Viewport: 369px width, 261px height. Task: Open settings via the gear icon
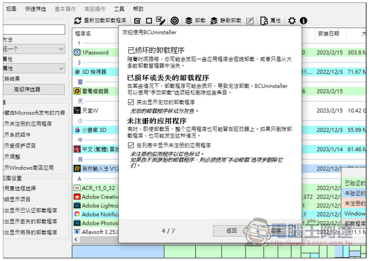[x=292, y=21]
